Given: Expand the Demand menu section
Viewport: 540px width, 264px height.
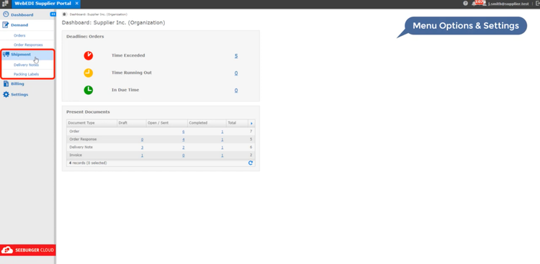Looking at the screenshot, I should click(19, 25).
